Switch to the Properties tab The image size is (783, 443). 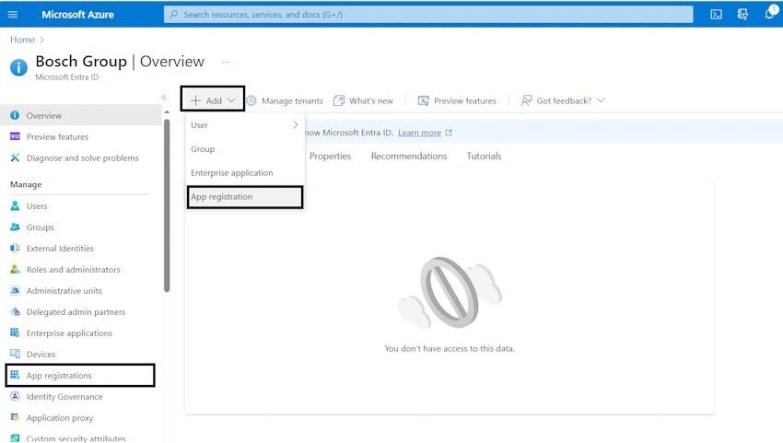[x=330, y=156]
